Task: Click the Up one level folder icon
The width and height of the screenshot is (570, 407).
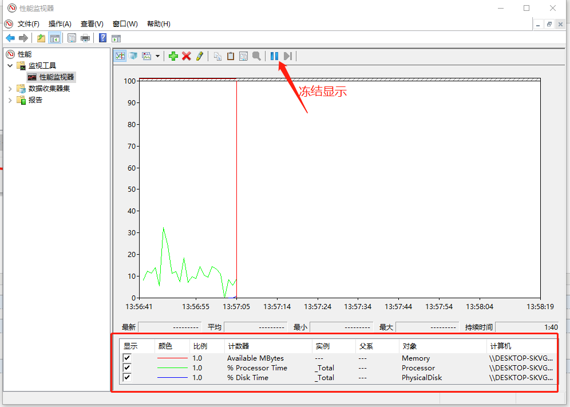Action: [x=41, y=38]
